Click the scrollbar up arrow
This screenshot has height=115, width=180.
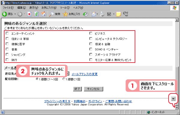pyautogui.click(x=177, y=20)
